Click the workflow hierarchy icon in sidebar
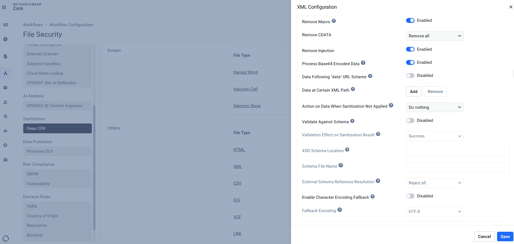 (x=5, y=73)
